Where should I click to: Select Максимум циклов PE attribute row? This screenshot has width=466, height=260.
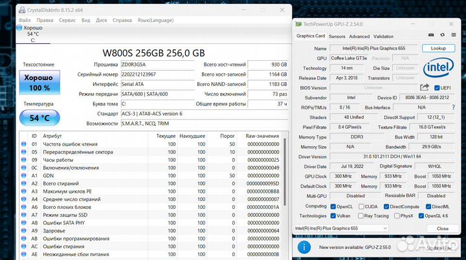[x=150, y=191]
